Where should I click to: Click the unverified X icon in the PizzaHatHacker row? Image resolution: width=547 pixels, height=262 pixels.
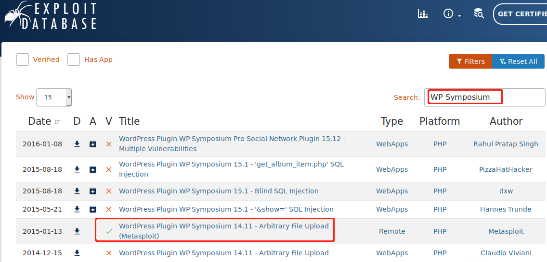tap(109, 169)
